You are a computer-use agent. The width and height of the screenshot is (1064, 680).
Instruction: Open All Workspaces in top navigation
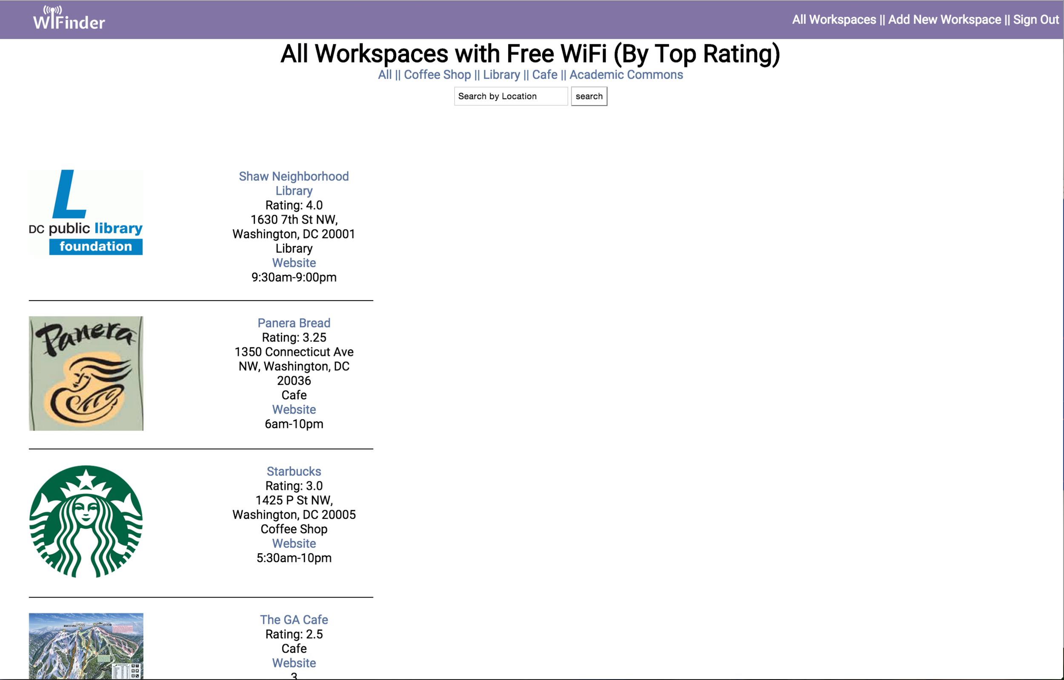(834, 20)
